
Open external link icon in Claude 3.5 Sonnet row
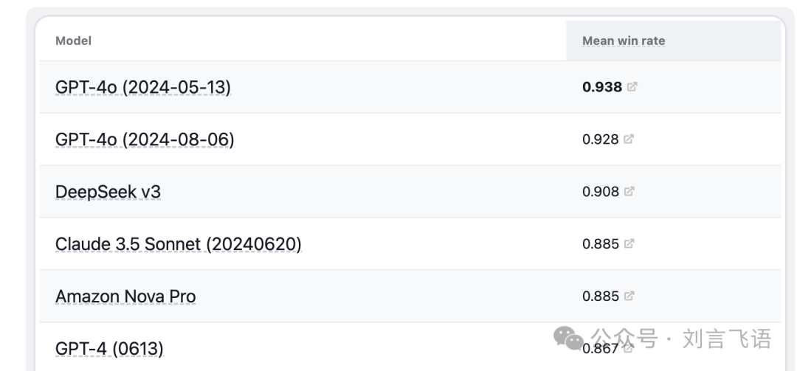(629, 243)
